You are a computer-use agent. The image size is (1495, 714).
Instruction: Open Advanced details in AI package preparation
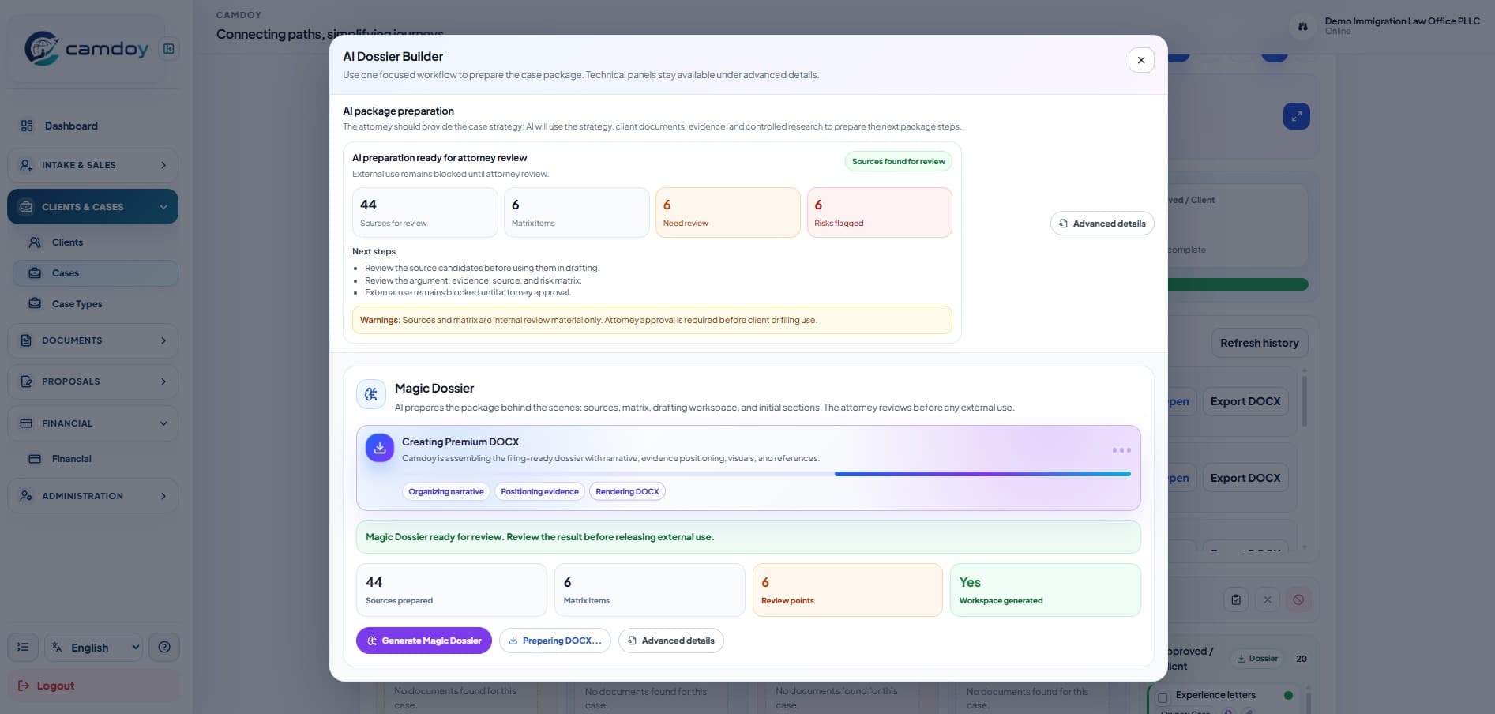1102,224
